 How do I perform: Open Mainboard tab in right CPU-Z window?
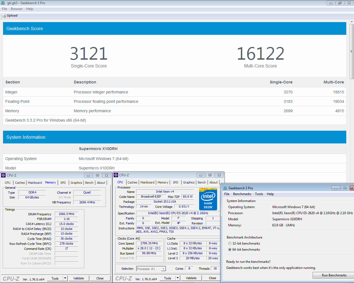tap(147, 182)
